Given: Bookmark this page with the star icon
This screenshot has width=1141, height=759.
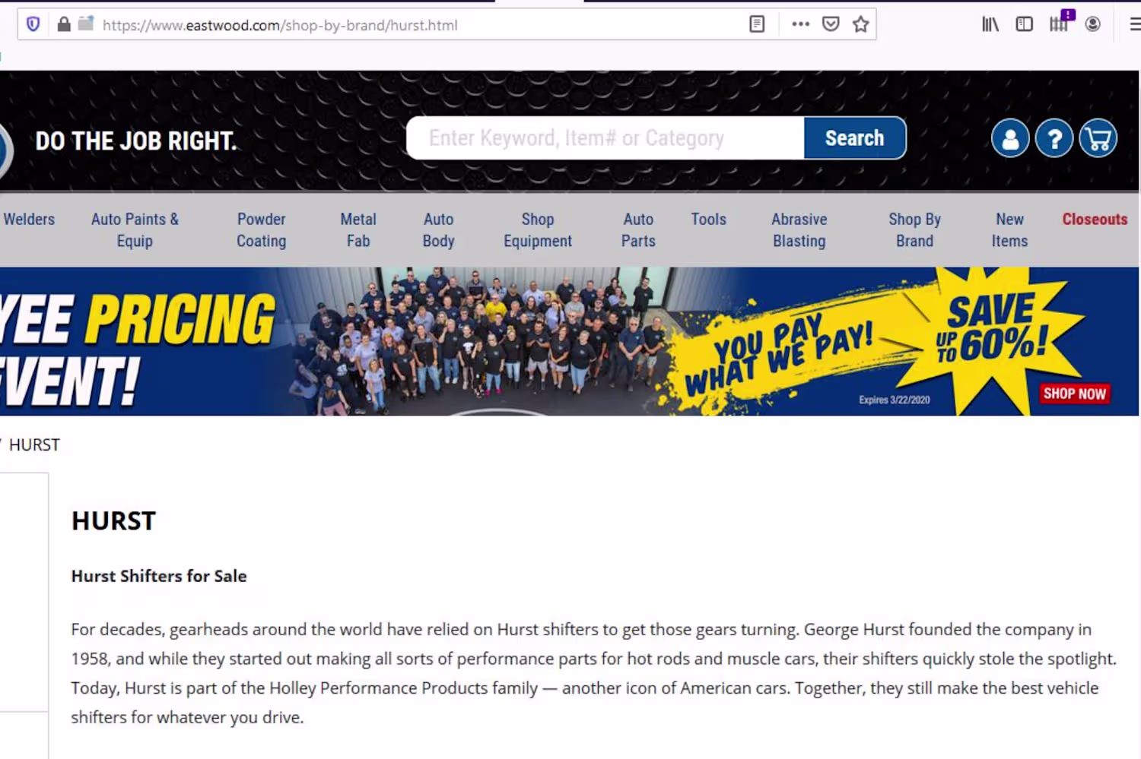Looking at the screenshot, I should pos(860,24).
